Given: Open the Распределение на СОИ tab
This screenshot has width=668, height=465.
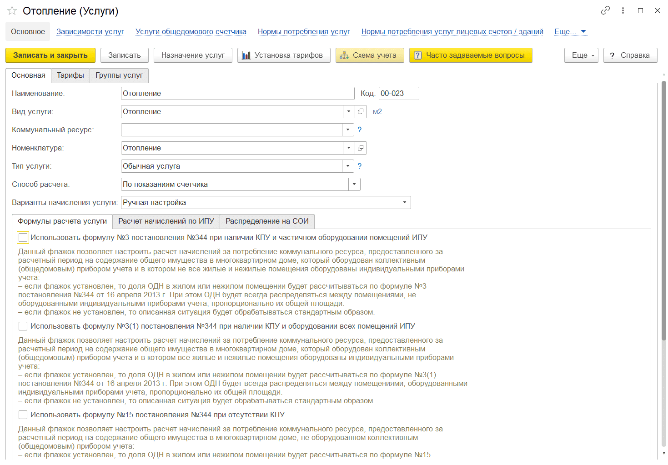Looking at the screenshot, I should tap(267, 221).
